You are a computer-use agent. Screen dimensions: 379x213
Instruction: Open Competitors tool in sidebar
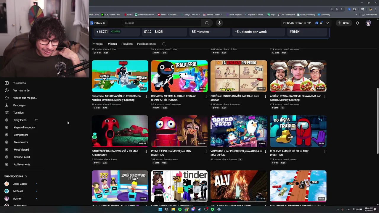pos(21,135)
